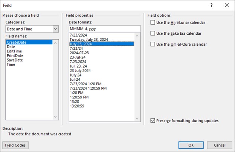Choose date format 7/23/2024
Image resolution: width=235 pixels, height=152 pixels.
[102, 35]
